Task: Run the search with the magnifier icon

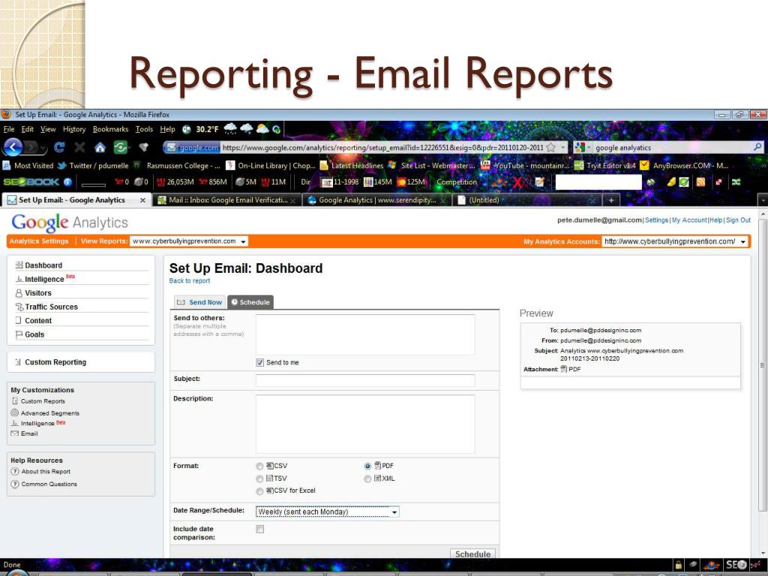Action: 757,148
